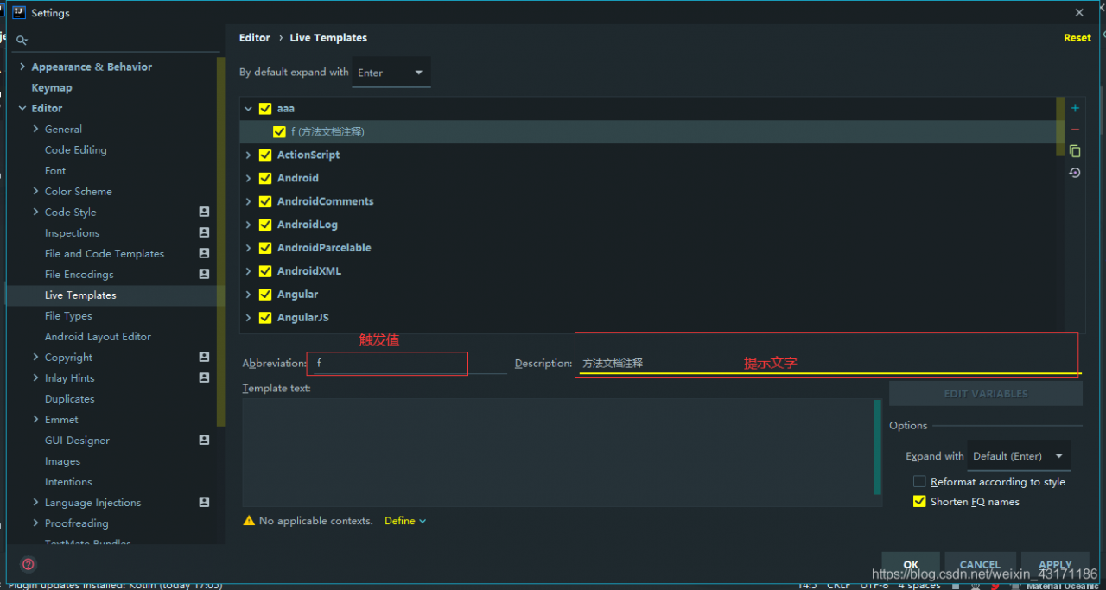Image resolution: width=1106 pixels, height=590 pixels.
Task: Open the Define contexts dropdown link
Action: click(x=405, y=521)
